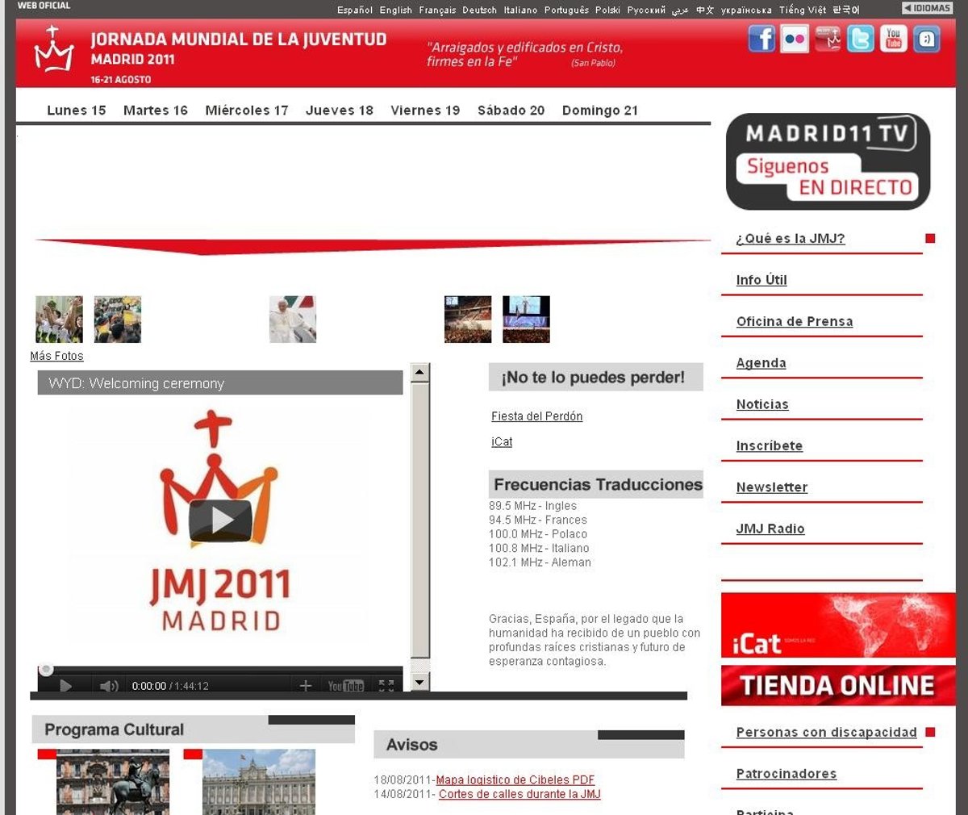Open Mapa logístico de Cibeles PDF link

(x=515, y=779)
